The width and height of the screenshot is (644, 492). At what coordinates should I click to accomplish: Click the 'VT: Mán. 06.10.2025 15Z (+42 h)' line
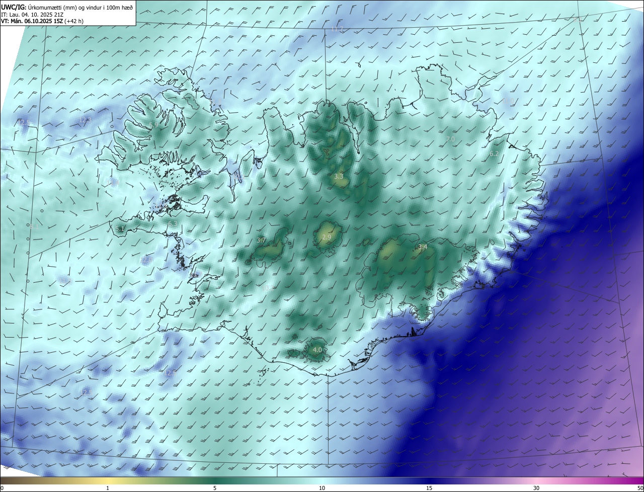(x=42, y=21)
